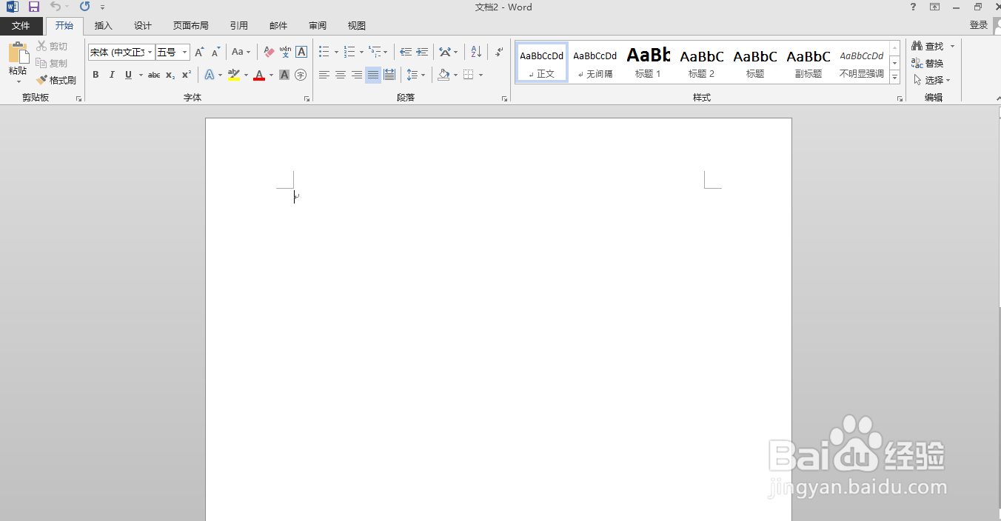The height and width of the screenshot is (521, 1001).
Task: Switch to the Review (审阅) tab
Action: coord(318,26)
